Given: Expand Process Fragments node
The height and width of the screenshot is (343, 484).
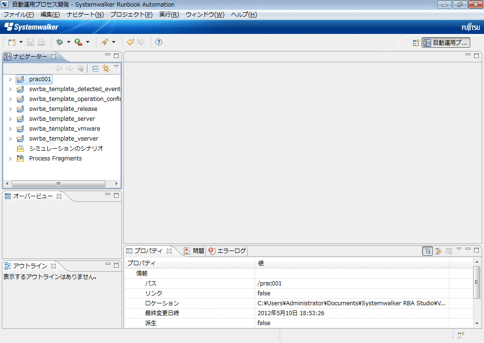Looking at the screenshot, I should tap(10, 159).
